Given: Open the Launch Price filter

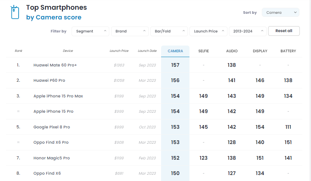Looking at the screenshot, I should click(208, 31).
